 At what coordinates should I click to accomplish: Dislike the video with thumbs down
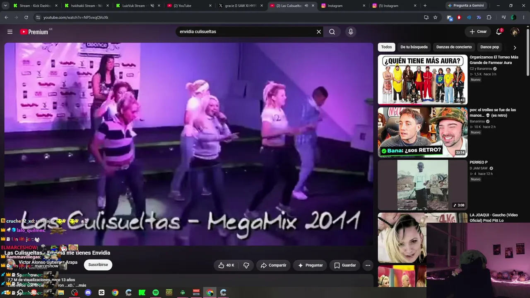[x=246, y=265]
